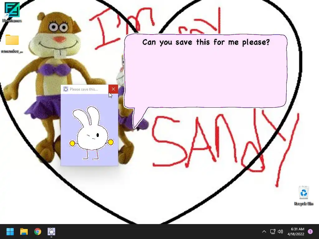The height and width of the screenshot is (239, 319).
Task: Open the clock showing 6:31 AM
Action: pyautogui.click(x=296, y=232)
